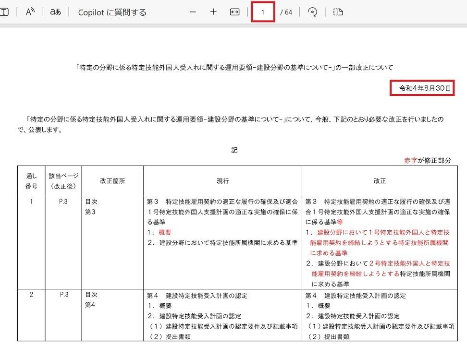Viewport: 467px width, 357px height.
Task: Start Read aloud for the PDF
Action: [30, 12]
